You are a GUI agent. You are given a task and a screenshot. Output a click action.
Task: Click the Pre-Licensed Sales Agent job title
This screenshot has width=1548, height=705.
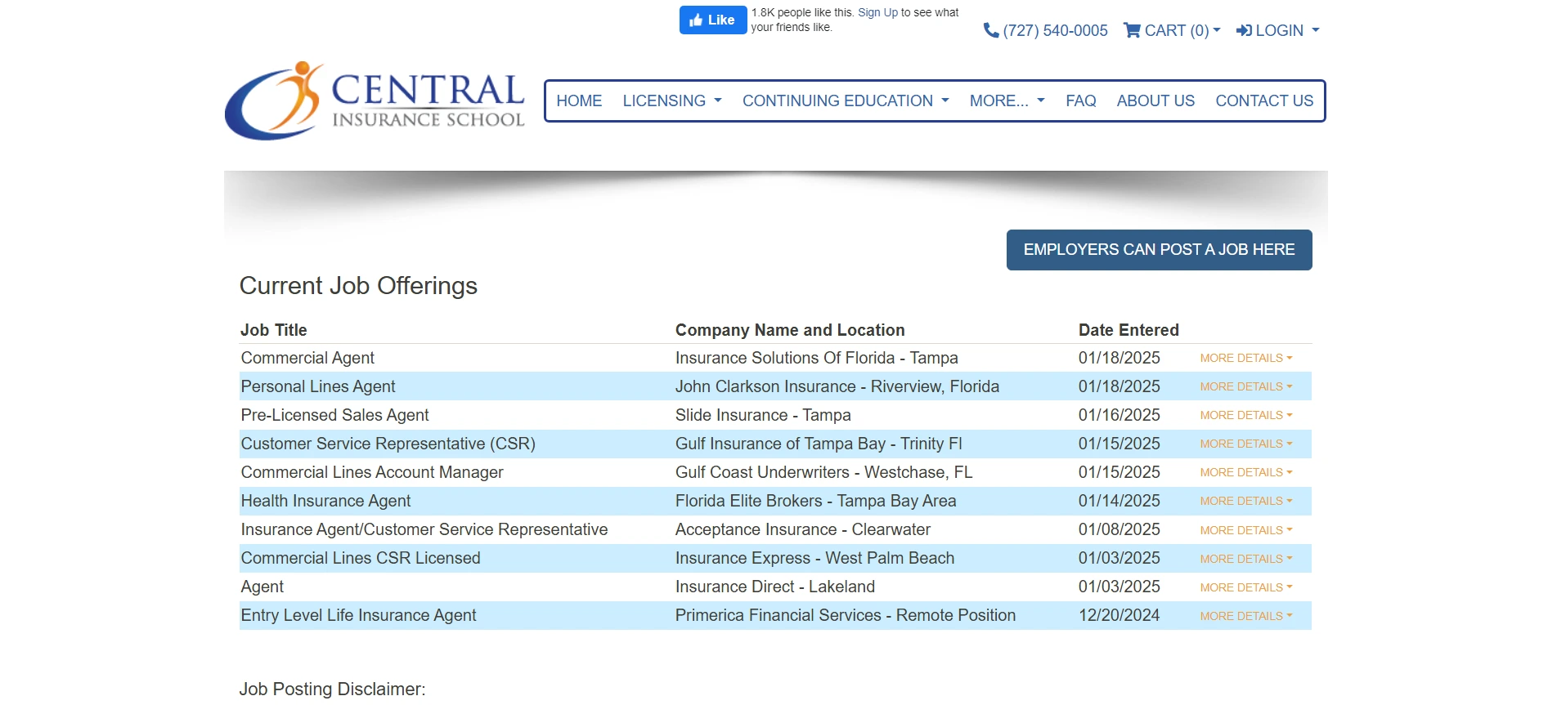click(x=334, y=415)
